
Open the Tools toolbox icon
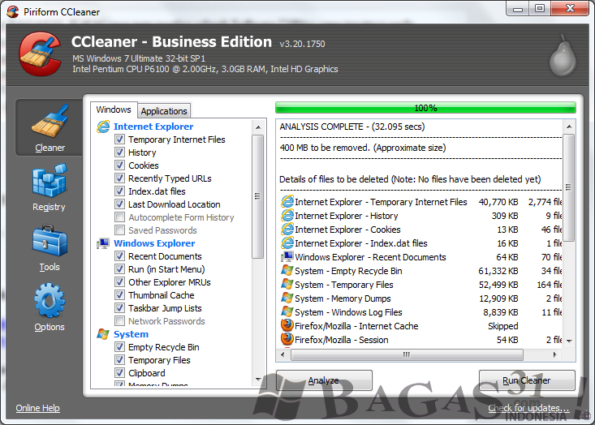[50, 240]
